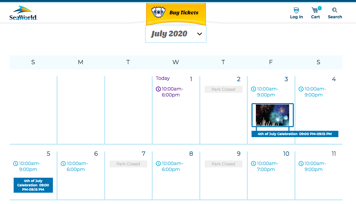Screen dimensions: 356x204
Task: Click the clock icon for July 10
Action: (254, 163)
